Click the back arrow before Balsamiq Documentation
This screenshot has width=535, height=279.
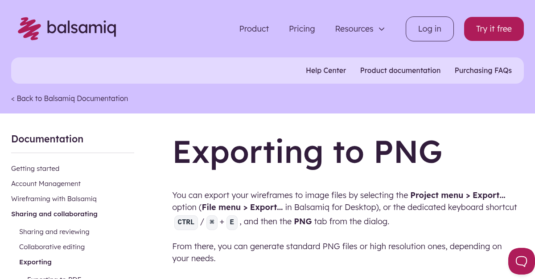click(x=13, y=98)
